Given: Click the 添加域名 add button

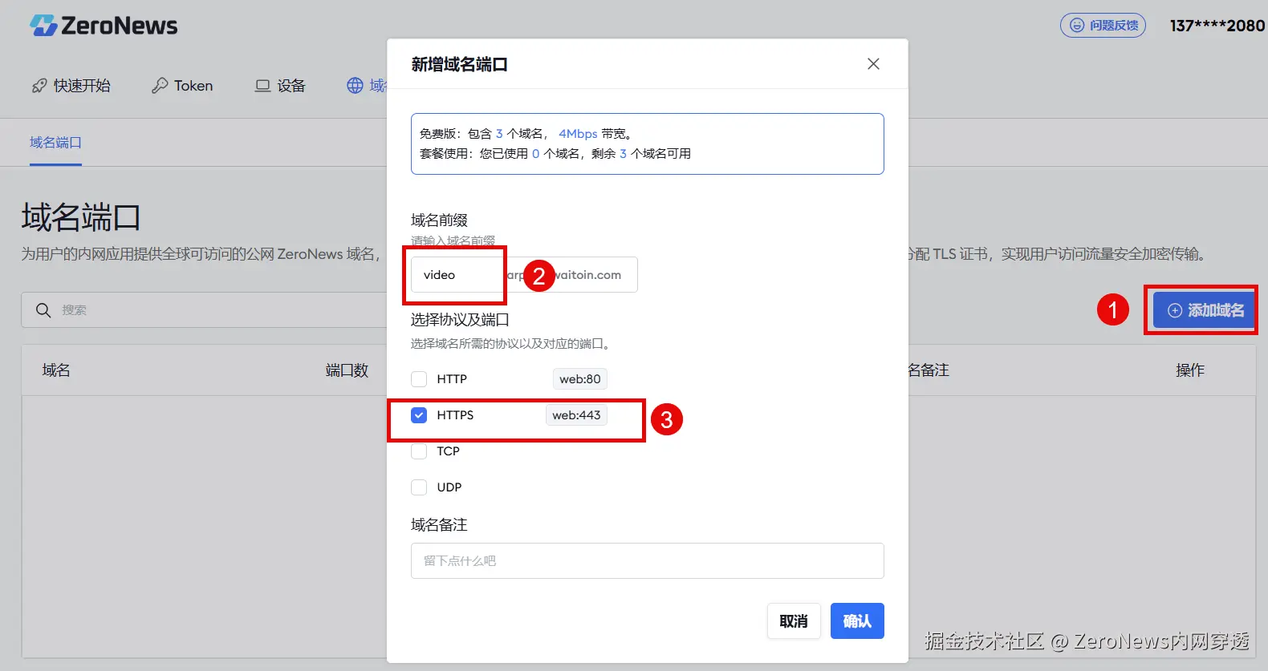Looking at the screenshot, I should (x=1205, y=310).
